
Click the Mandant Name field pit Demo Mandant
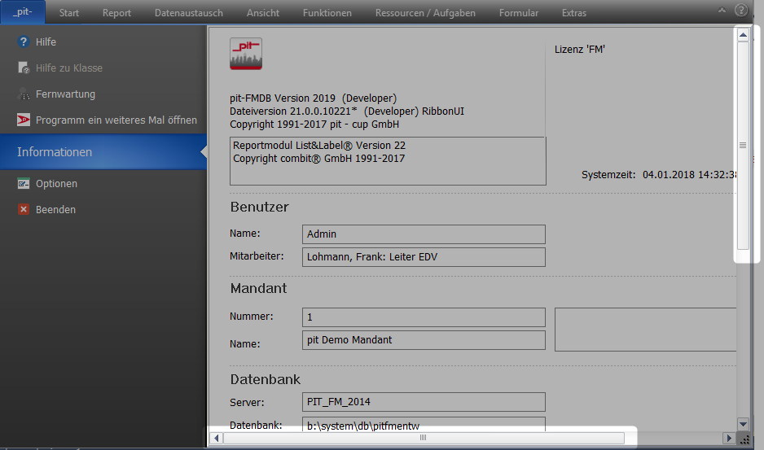424,340
